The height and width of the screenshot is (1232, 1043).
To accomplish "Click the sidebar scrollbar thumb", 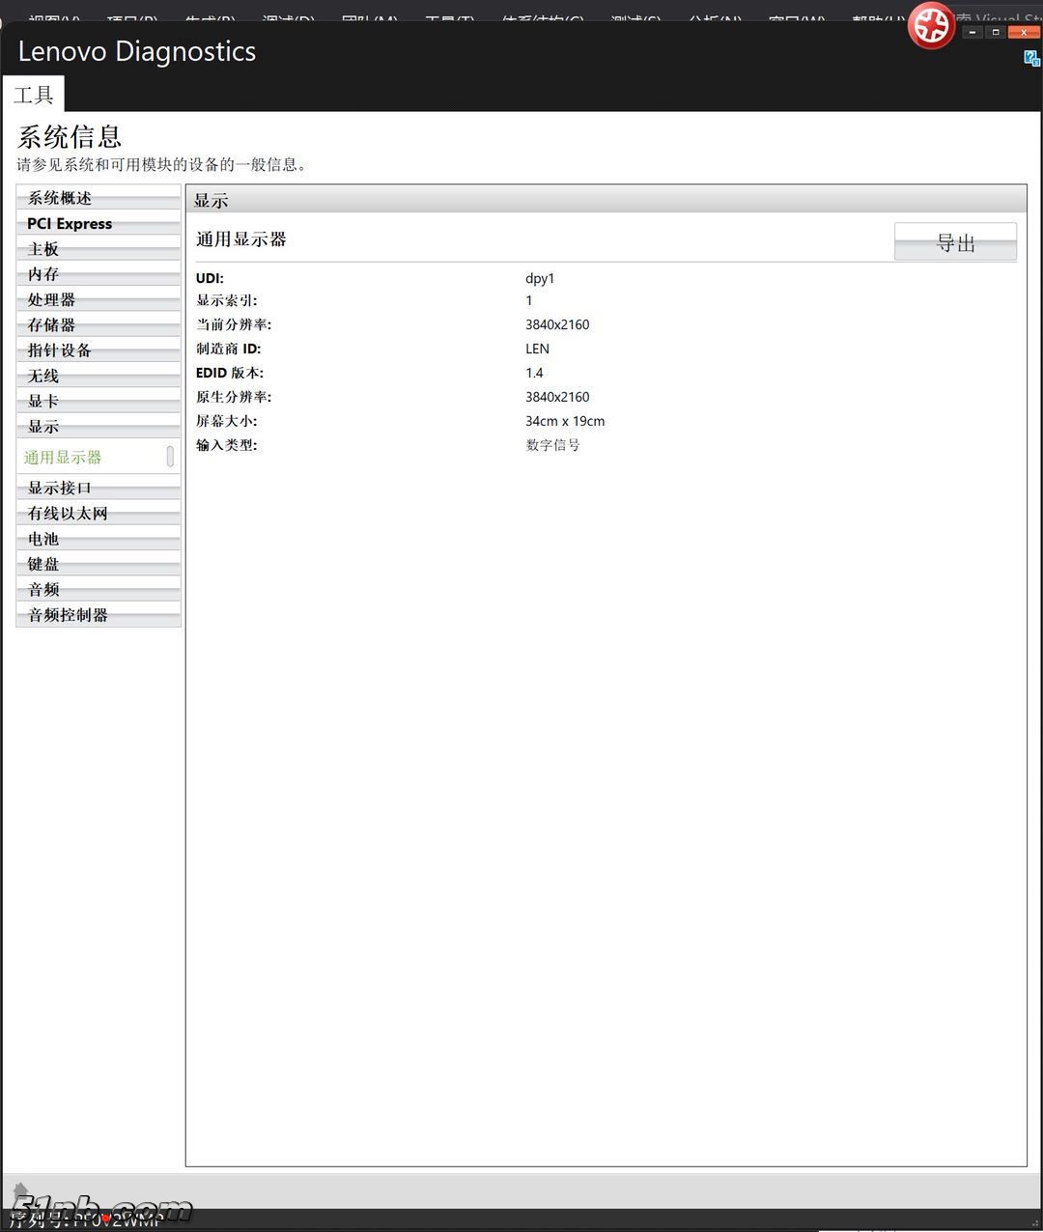I will [171, 457].
